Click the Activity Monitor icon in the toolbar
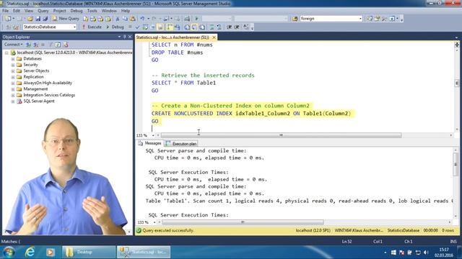The width and height of the screenshot is (462, 259). click(187, 19)
